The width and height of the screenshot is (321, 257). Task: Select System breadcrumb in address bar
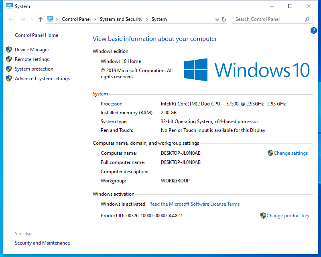[x=159, y=19]
